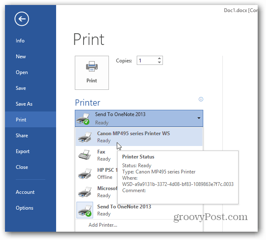The width and height of the screenshot is (266, 240).
Task: Open Word Options
Action: pos(30,208)
